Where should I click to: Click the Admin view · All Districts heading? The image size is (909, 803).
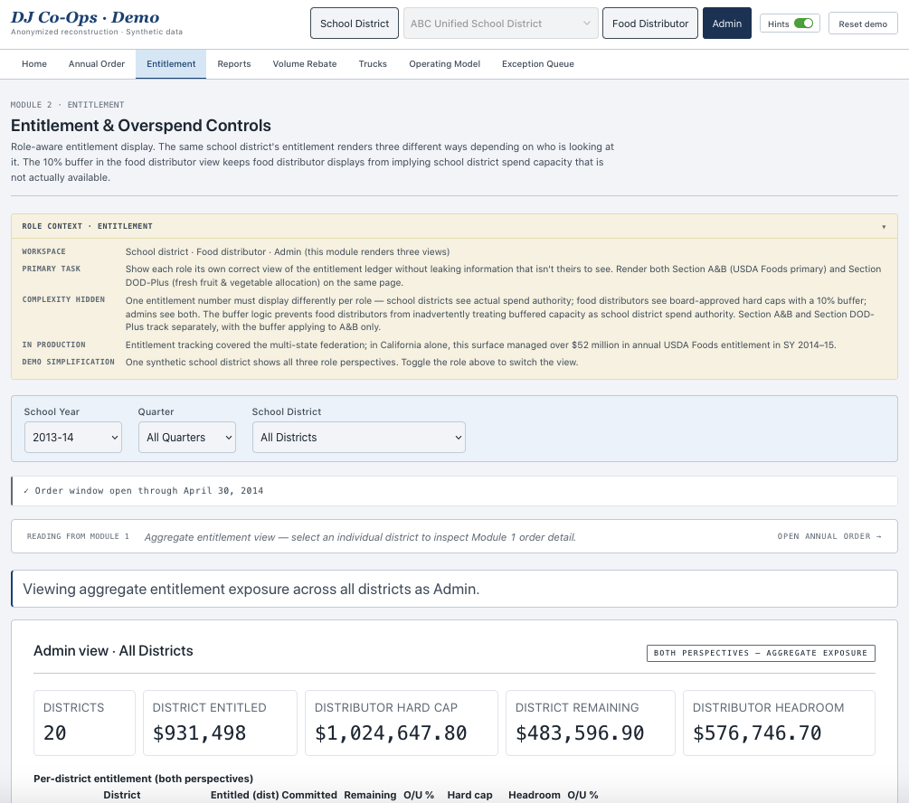(113, 650)
